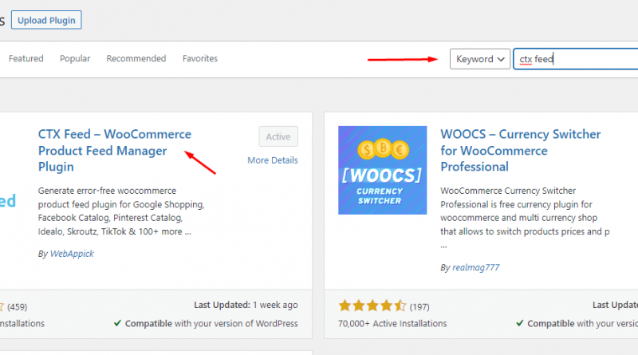638x355 pixels.
Task: Open the WOOCS Currency Switcher title link
Action: (520, 150)
